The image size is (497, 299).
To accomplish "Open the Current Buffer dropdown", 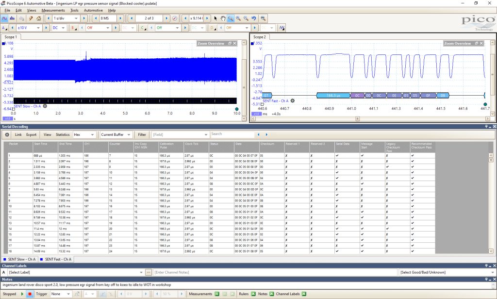I will [x=129, y=135].
